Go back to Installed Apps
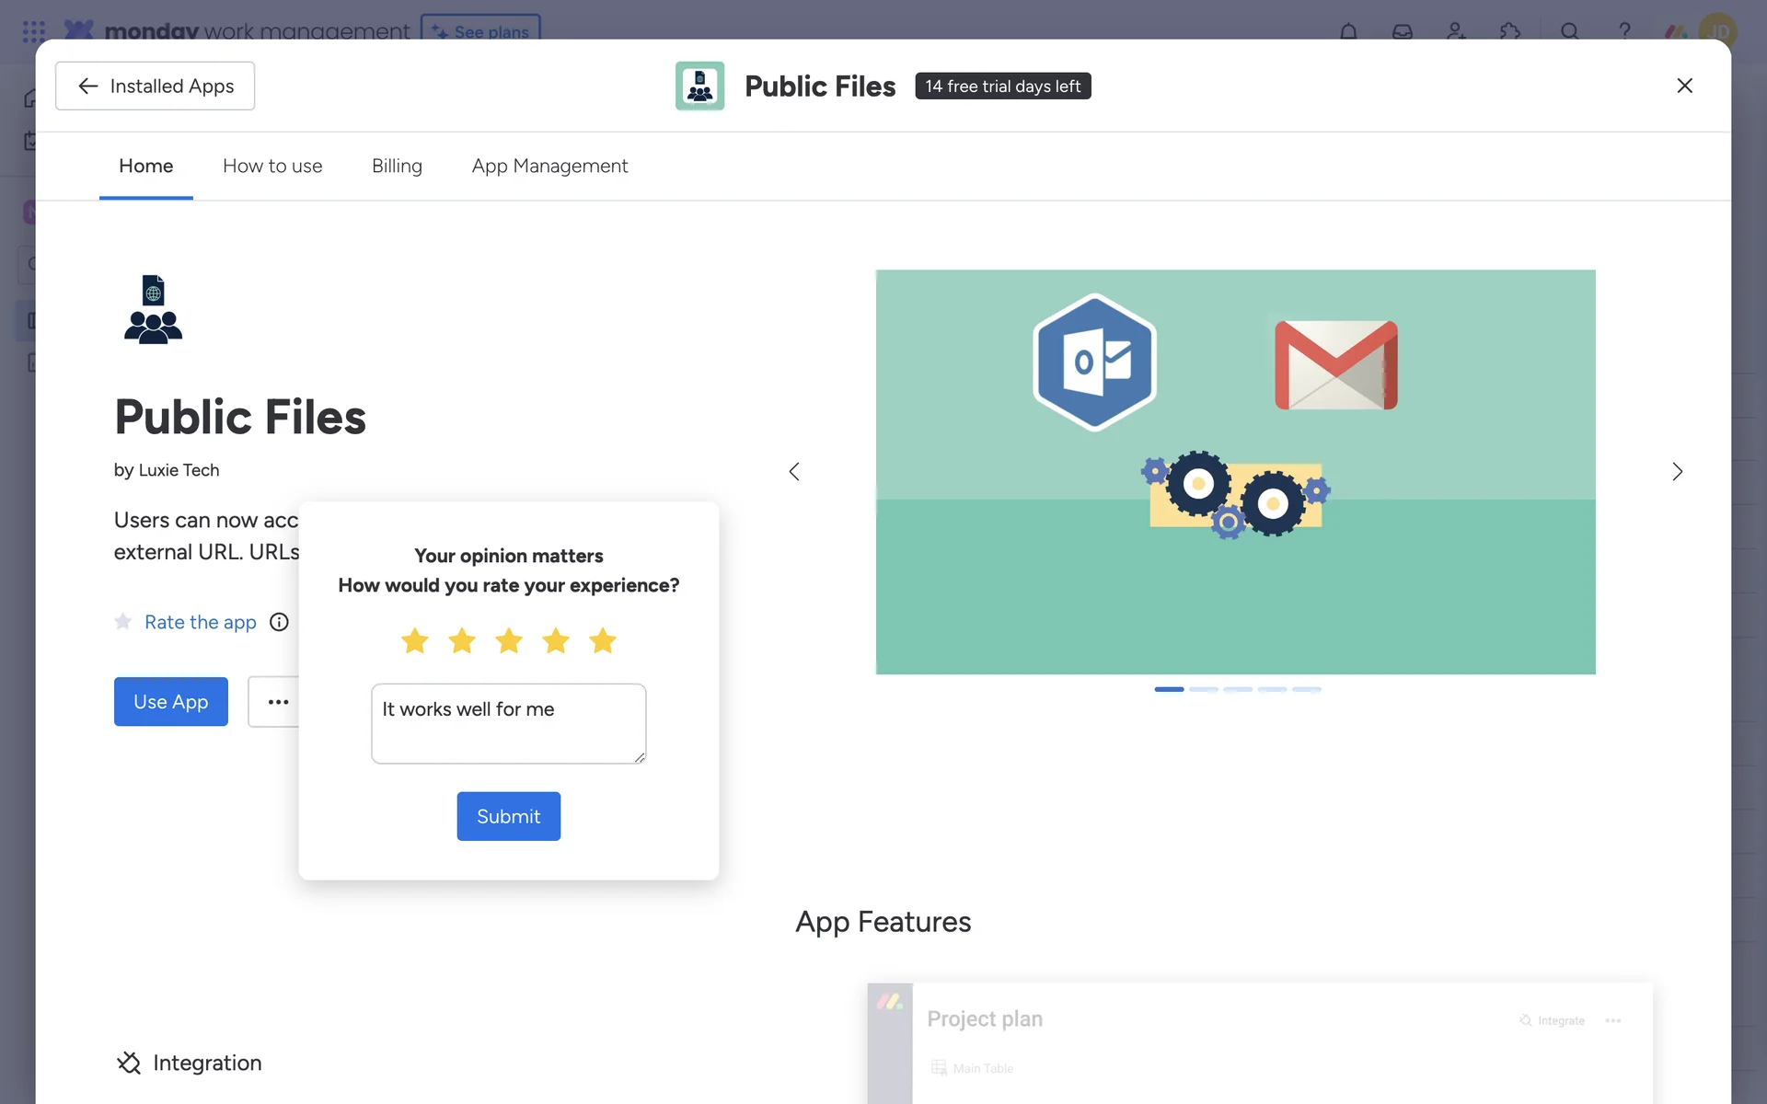Viewport: 1767px width, 1104px height. [x=155, y=86]
